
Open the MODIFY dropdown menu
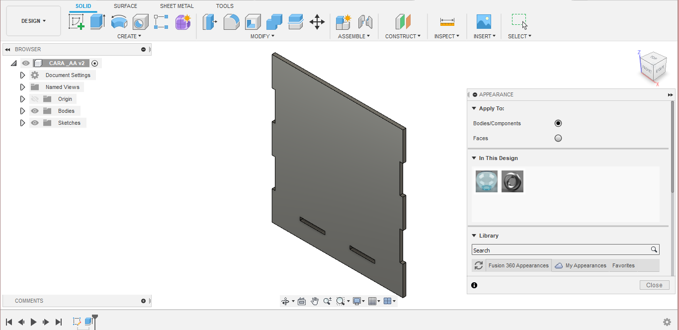click(x=262, y=36)
